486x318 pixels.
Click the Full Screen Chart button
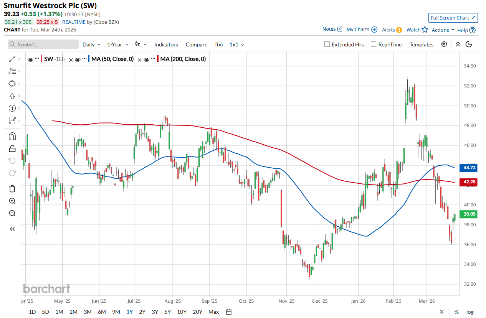(x=453, y=18)
